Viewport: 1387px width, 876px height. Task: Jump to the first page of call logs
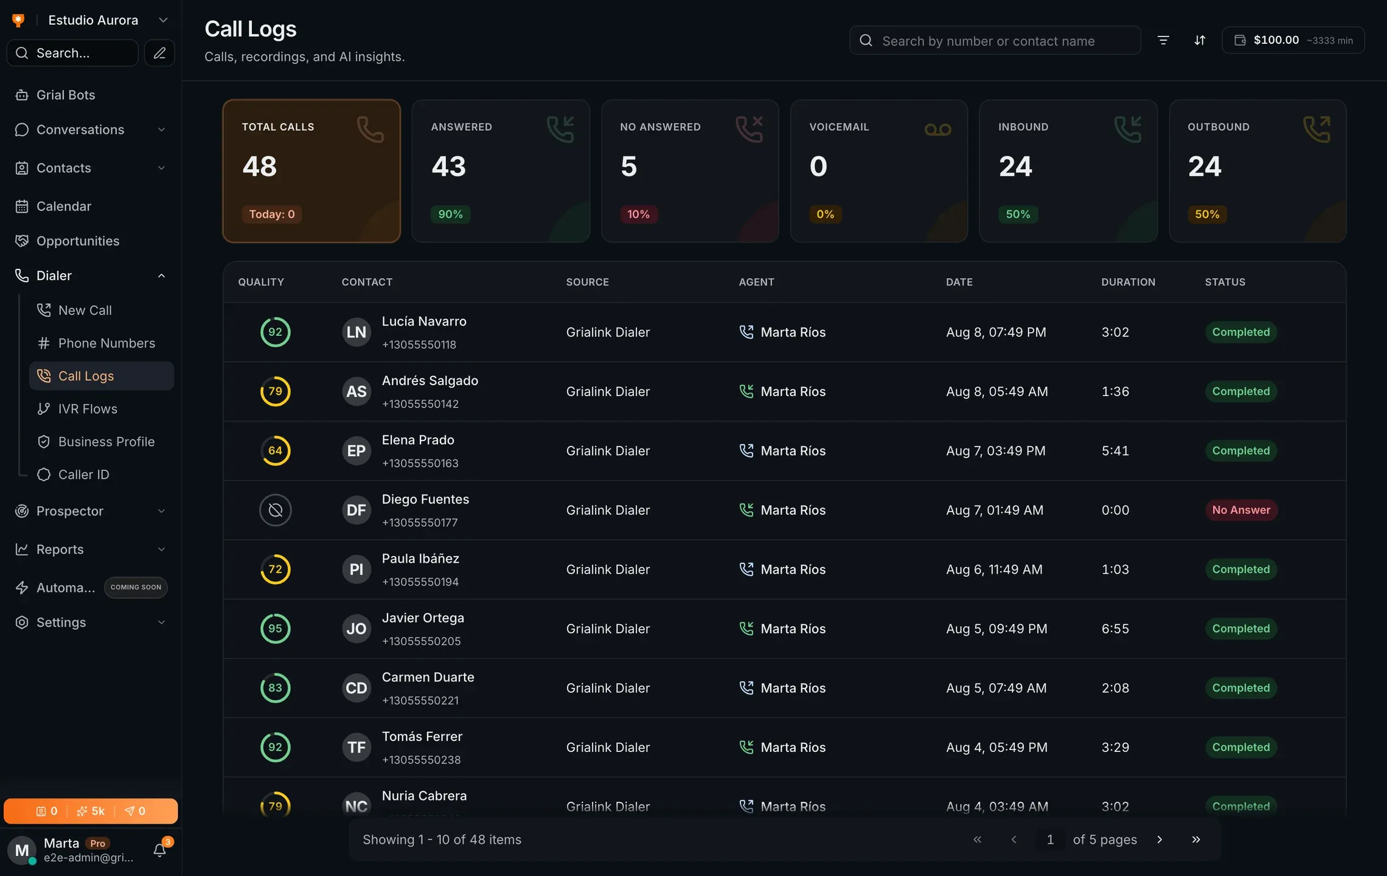pos(977,839)
